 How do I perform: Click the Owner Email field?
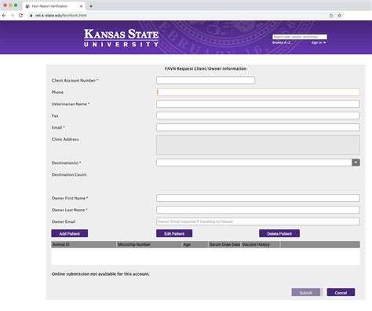point(258,221)
